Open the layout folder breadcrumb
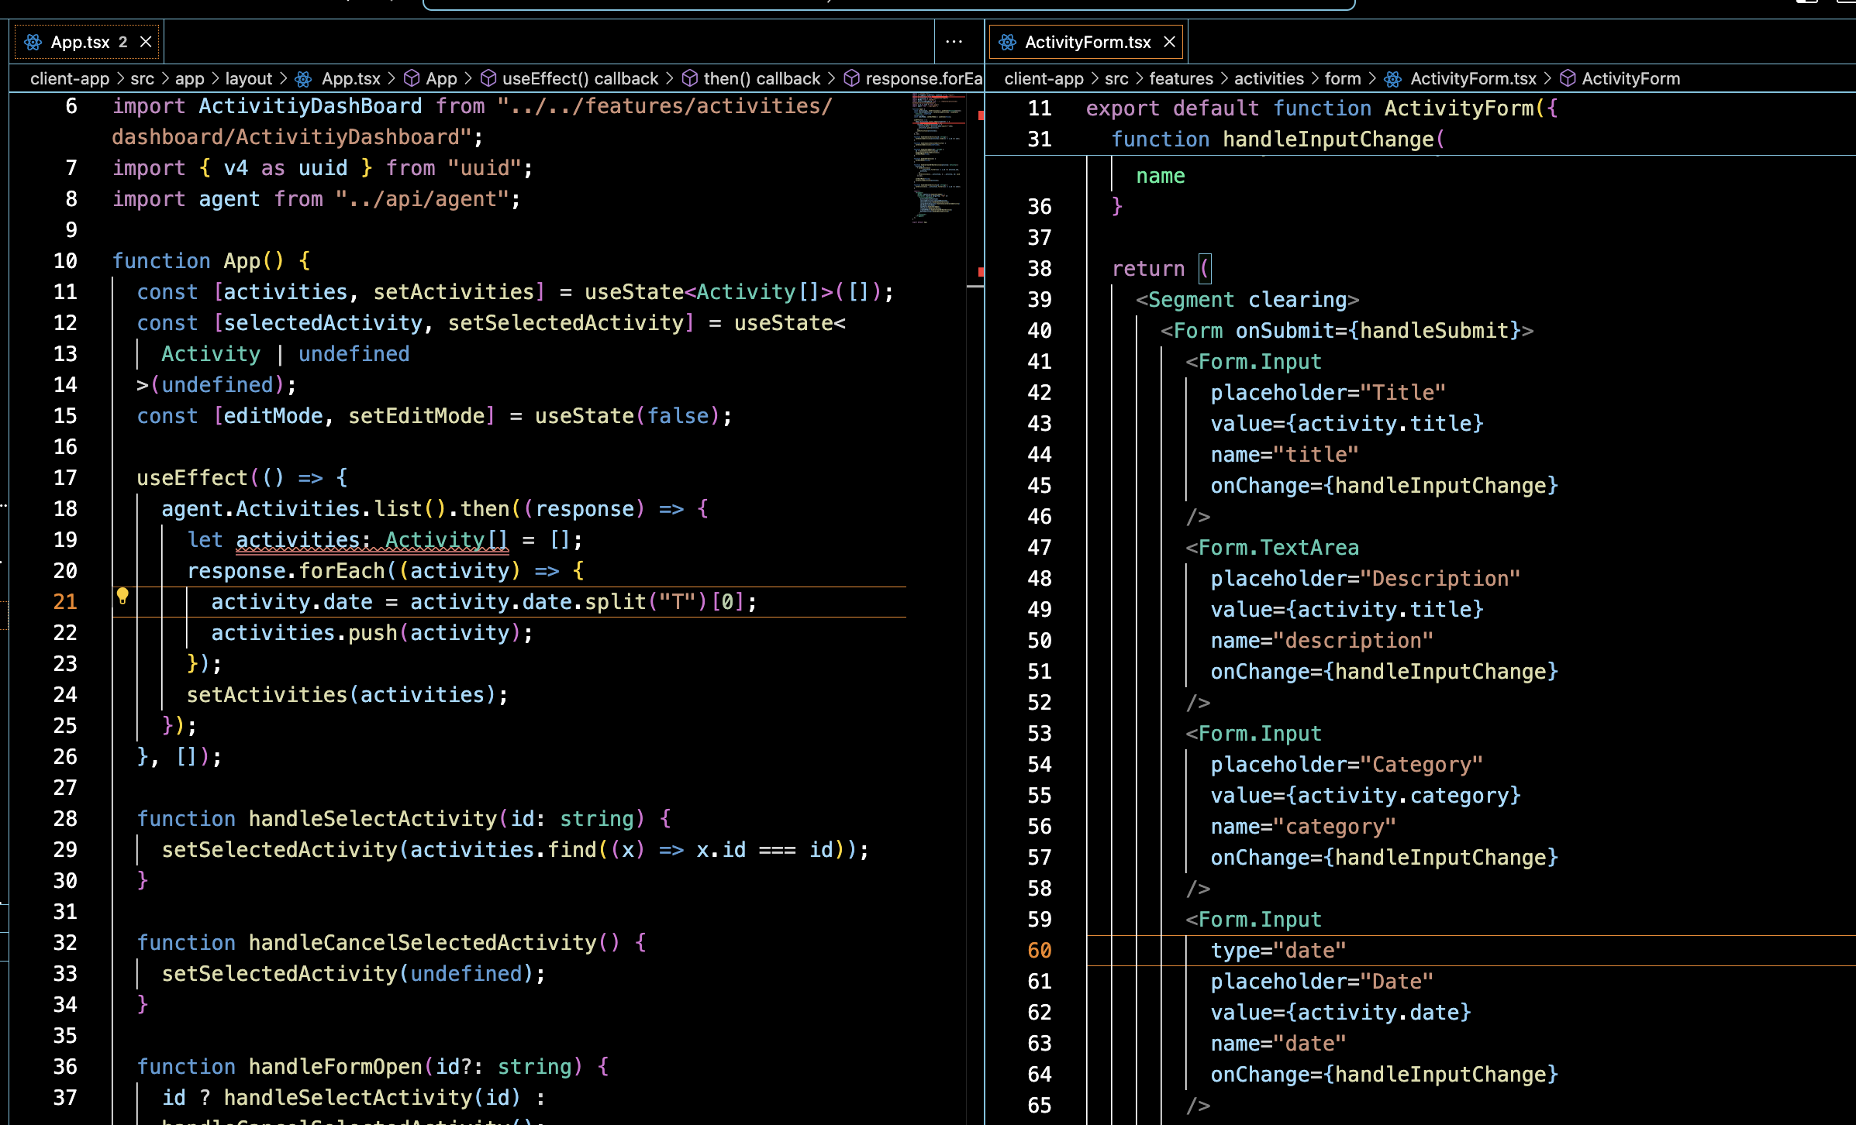 (248, 78)
